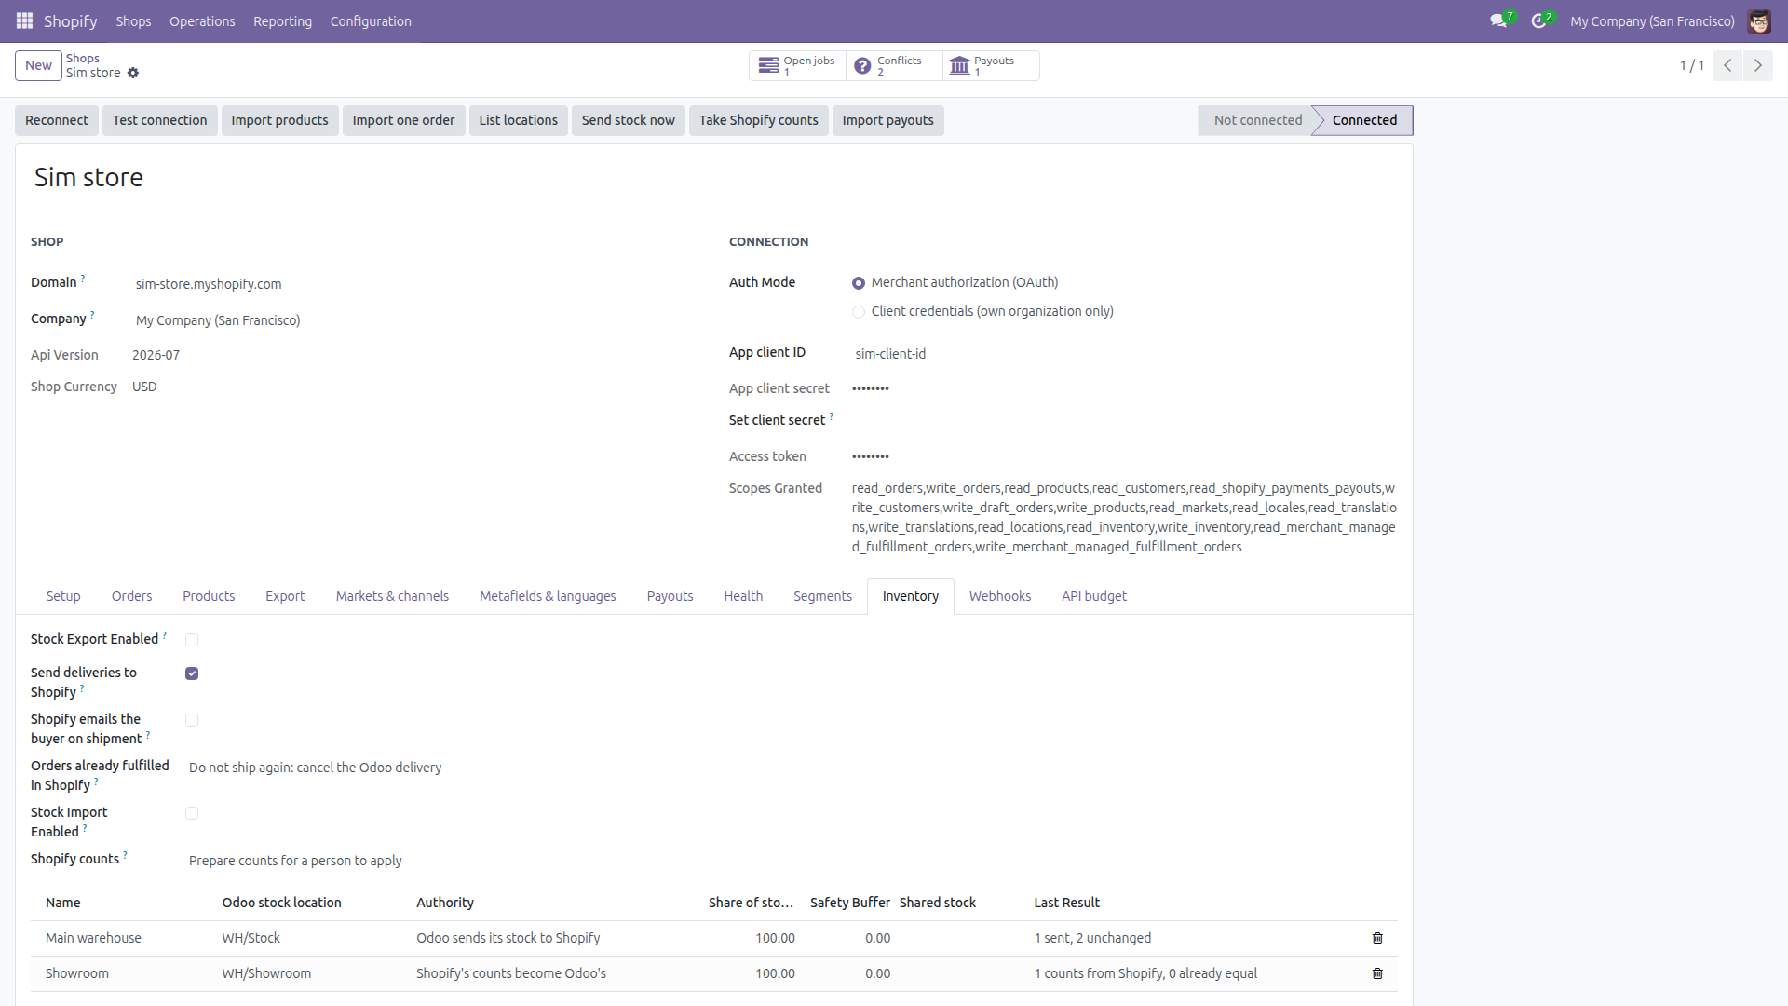Open the Configuration menu

click(371, 20)
